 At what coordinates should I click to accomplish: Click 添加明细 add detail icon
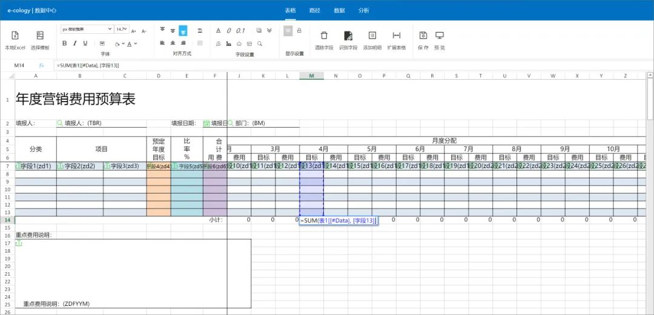coord(372,36)
